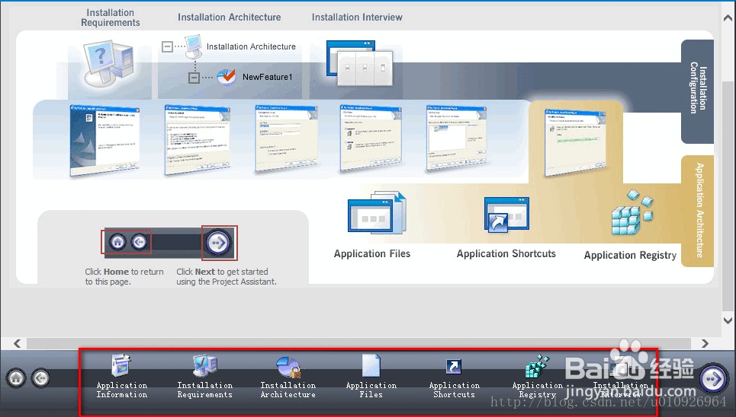Screen dimensions: 736x417
Task: Click the Home icon in help panel
Action: pos(117,242)
